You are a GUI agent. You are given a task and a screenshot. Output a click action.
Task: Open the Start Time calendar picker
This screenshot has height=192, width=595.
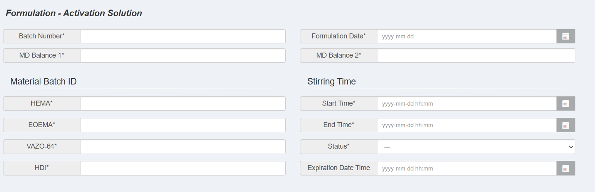[565, 104]
